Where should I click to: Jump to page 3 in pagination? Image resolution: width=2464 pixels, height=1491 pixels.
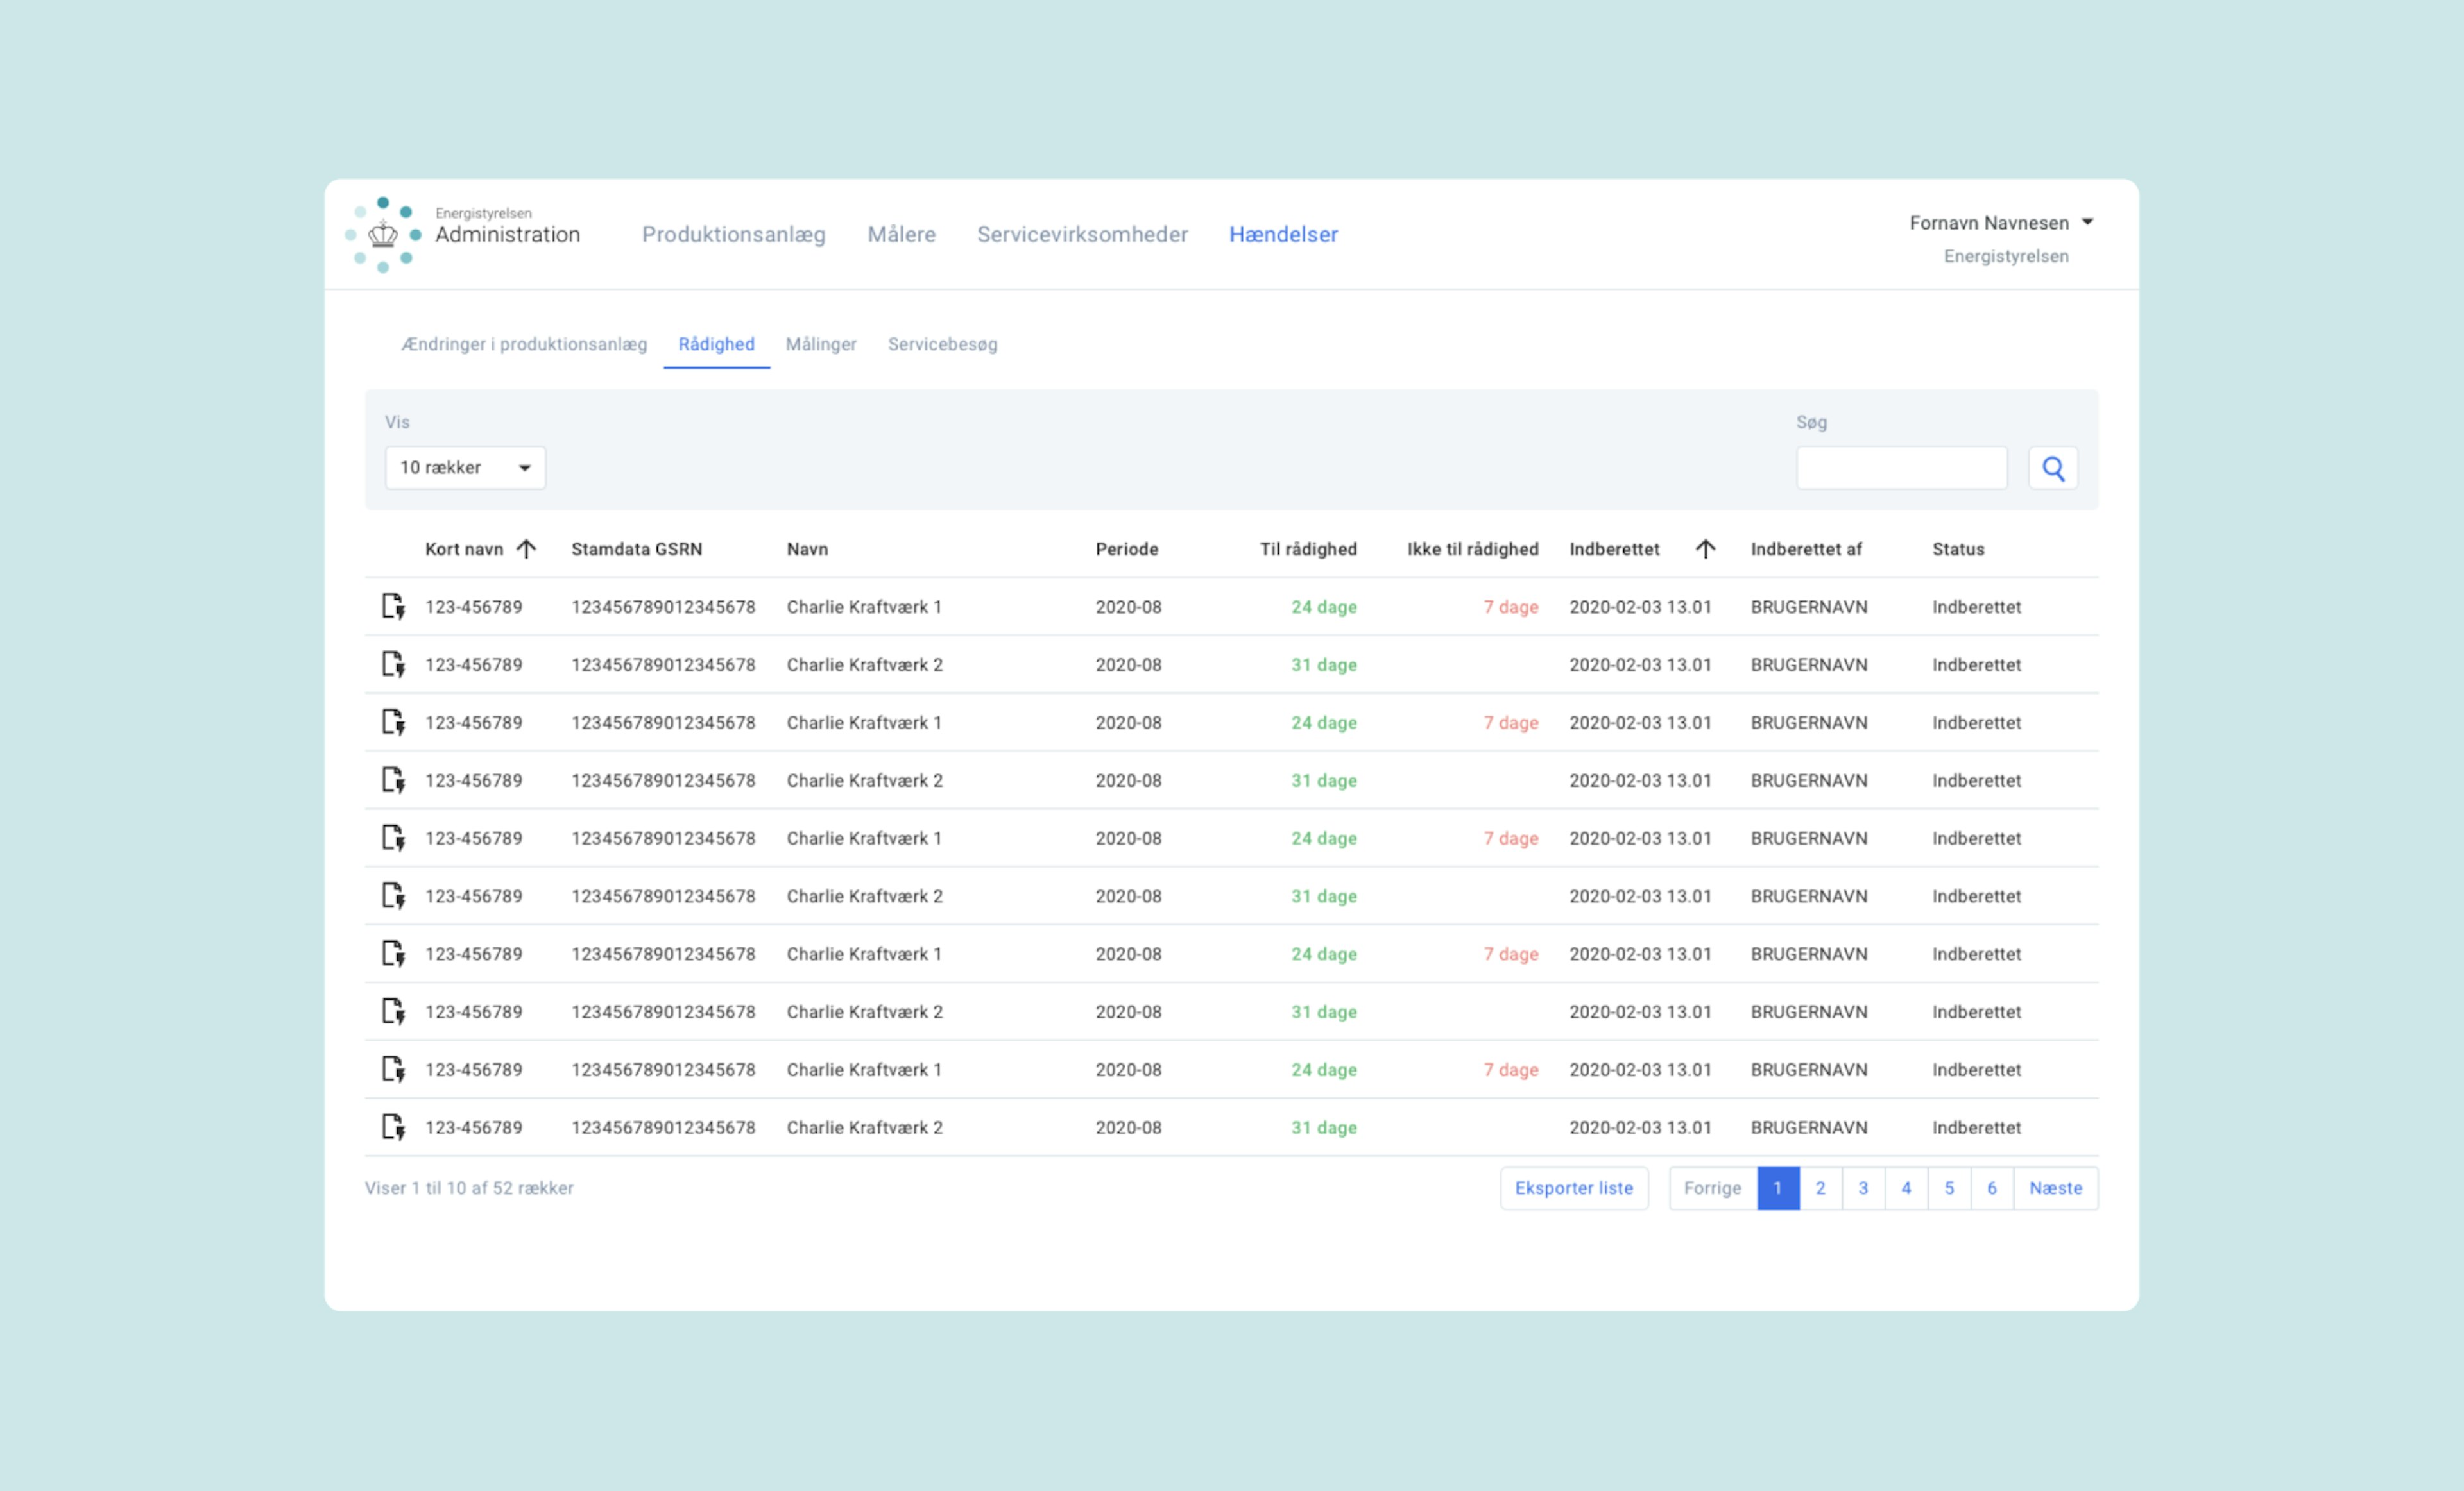click(1862, 1188)
